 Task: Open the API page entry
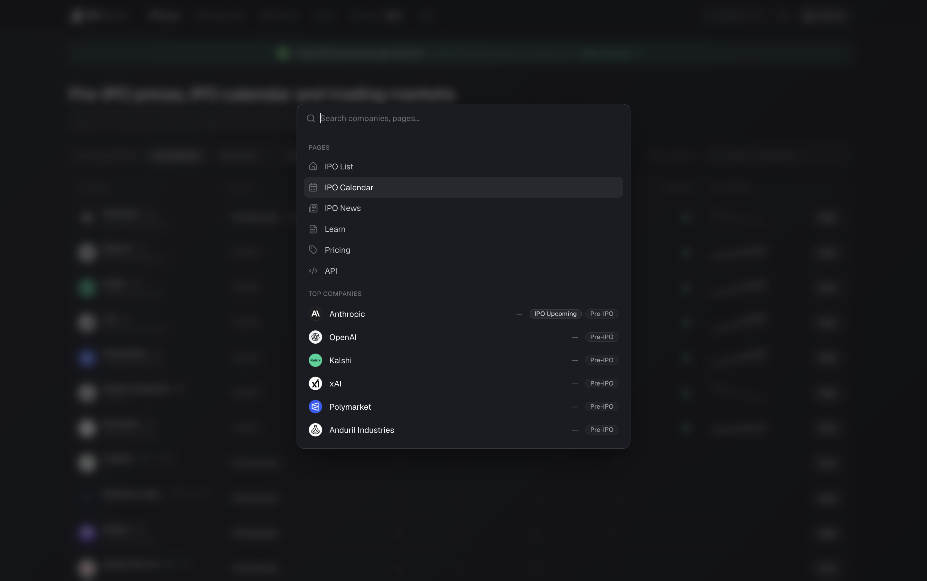point(463,271)
